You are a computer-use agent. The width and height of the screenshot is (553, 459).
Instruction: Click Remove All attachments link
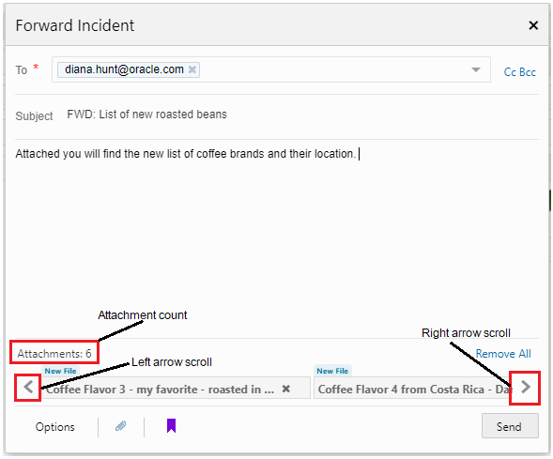[503, 354]
